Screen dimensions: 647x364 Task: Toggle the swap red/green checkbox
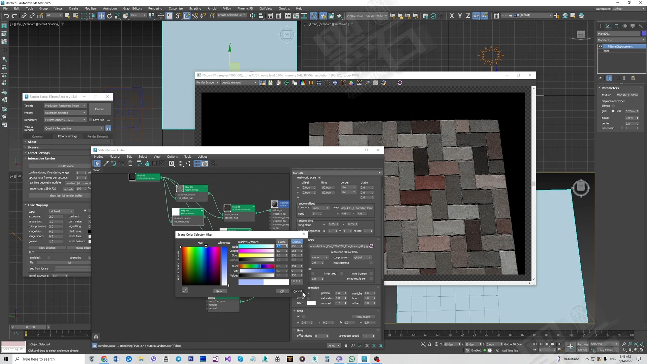pos(371,279)
